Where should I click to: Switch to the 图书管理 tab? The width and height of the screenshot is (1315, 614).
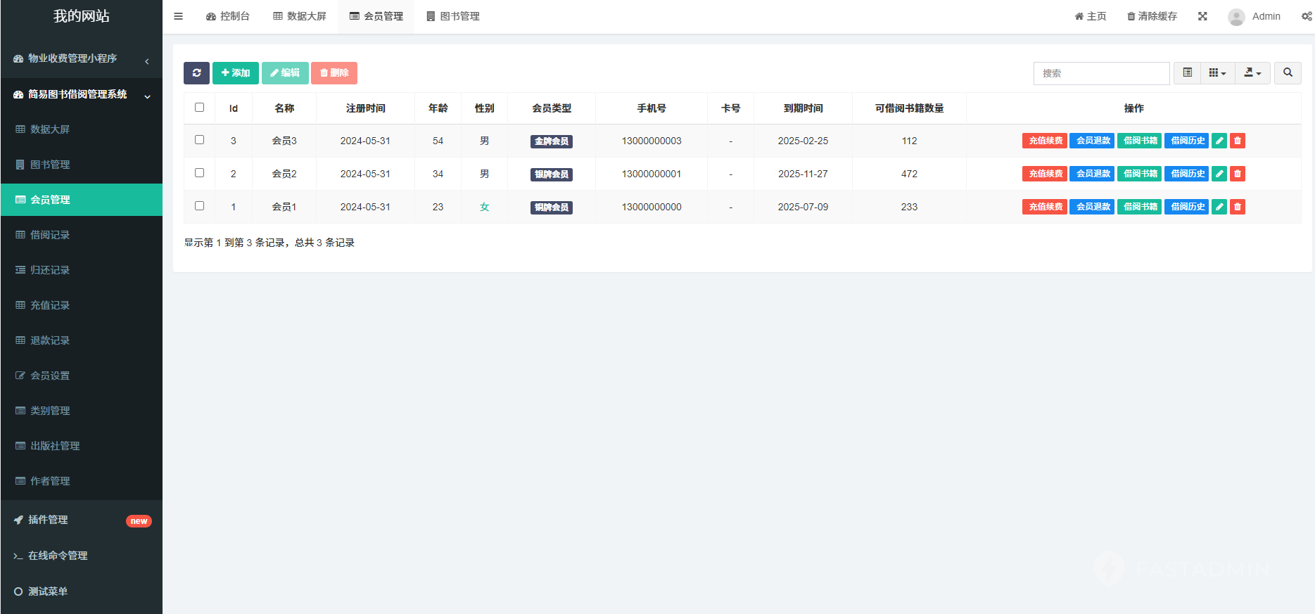(453, 16)
